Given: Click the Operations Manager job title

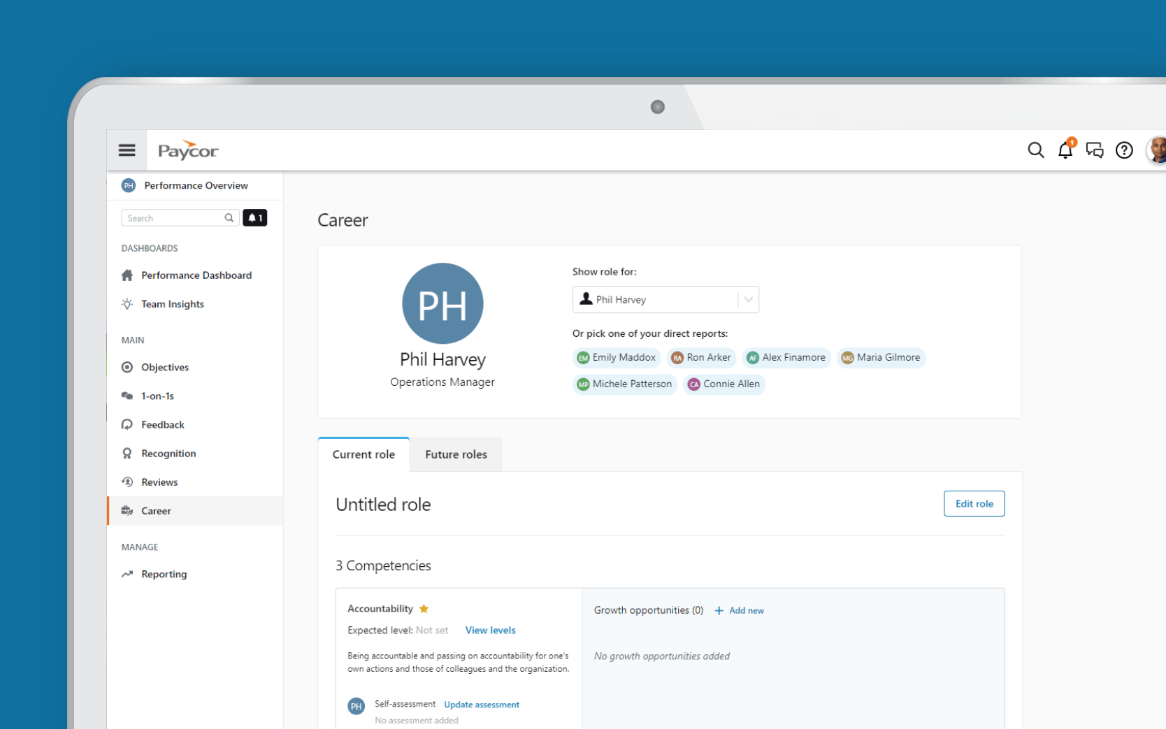Looking at the screenshot, I should click(442, 382).
